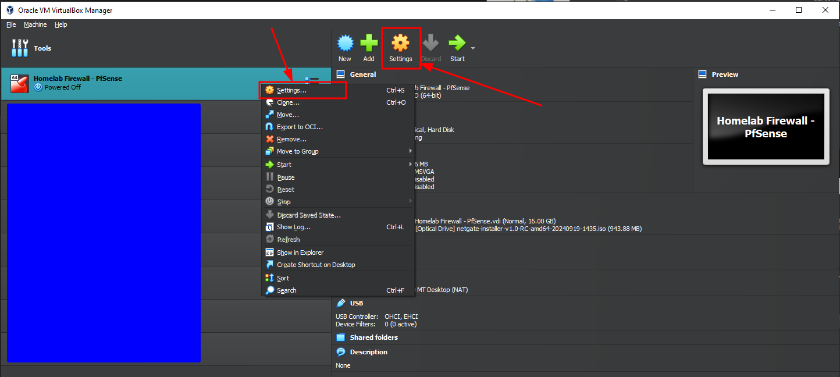Choose Search in the context menu
This screenshot has height=377, width=840.
click(338, 290)
